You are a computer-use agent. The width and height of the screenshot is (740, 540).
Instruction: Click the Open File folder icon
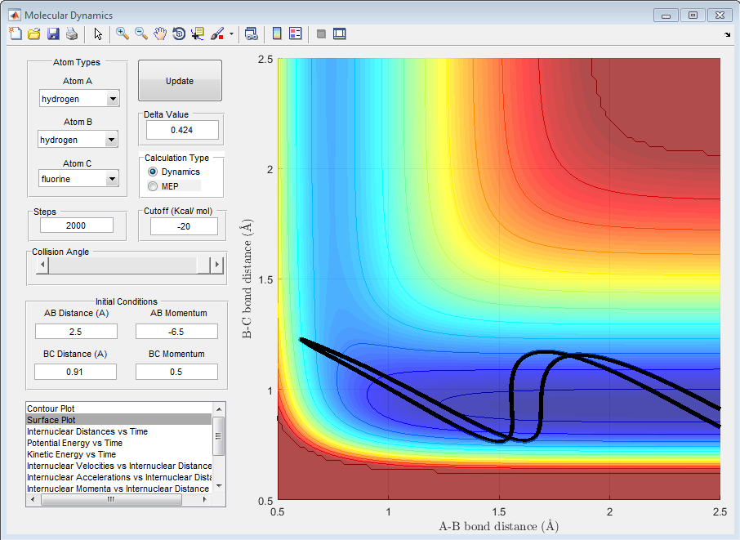[34, 33]
